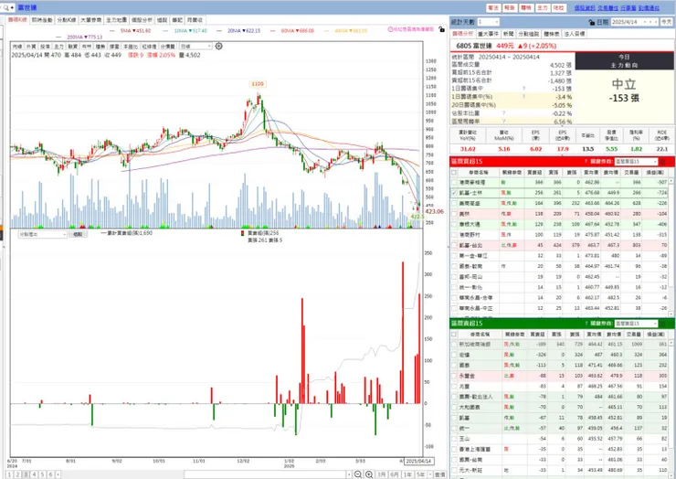This screenshot has height=479, width=676.
Task: Open the 新聞 tab in right panel
Action: 508,34
